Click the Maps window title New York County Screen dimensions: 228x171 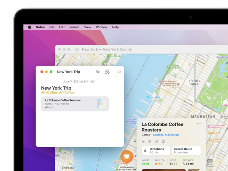(x=107, y=49)
